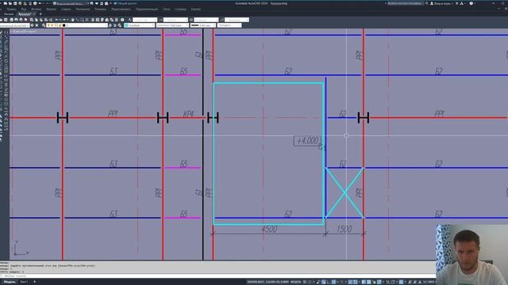
Task: Toggle snap mode in the status bar
Action: pos(309,282)
